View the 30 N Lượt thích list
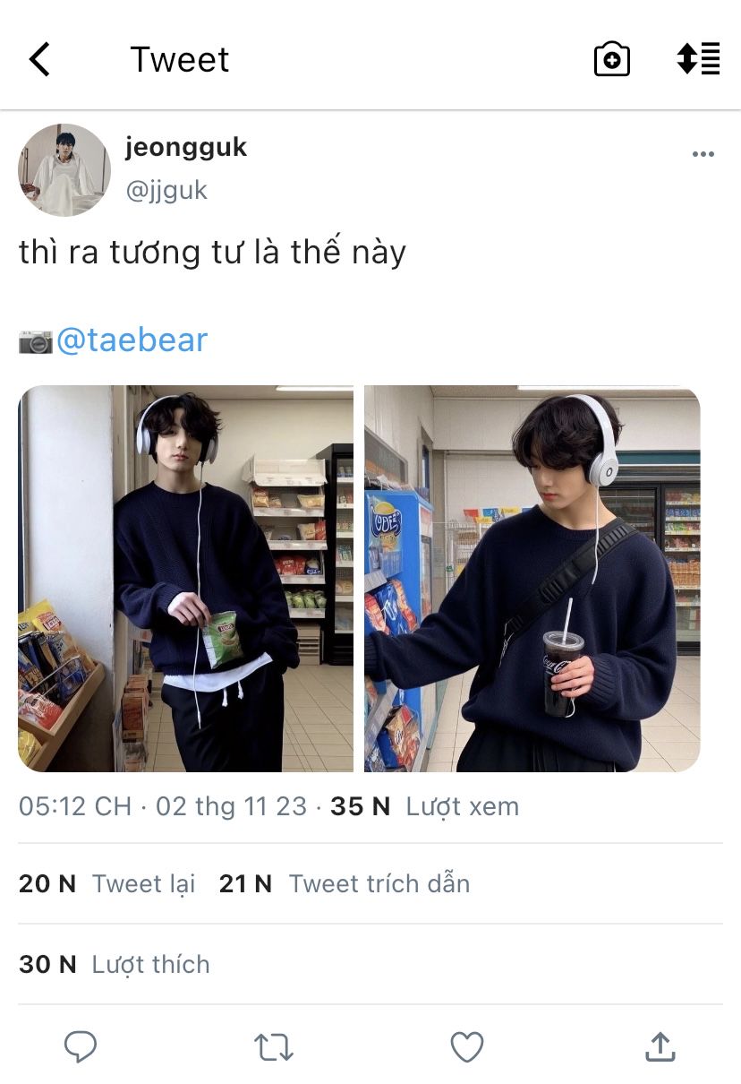Image resolution: width=741 pixels, height=1084 pixels. click(115, 965)
